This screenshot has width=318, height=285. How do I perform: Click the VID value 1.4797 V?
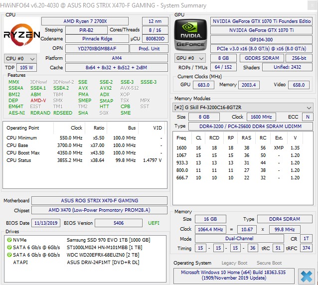point(153,160)
